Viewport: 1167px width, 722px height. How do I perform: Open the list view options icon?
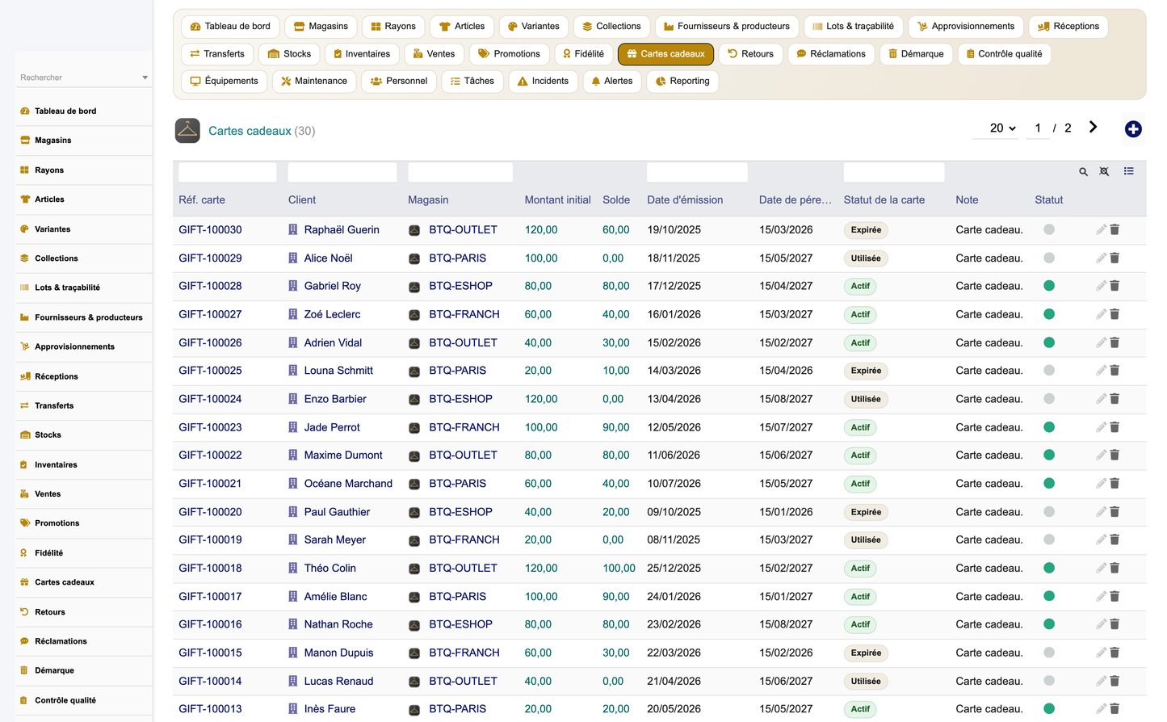click(1128, 171)
